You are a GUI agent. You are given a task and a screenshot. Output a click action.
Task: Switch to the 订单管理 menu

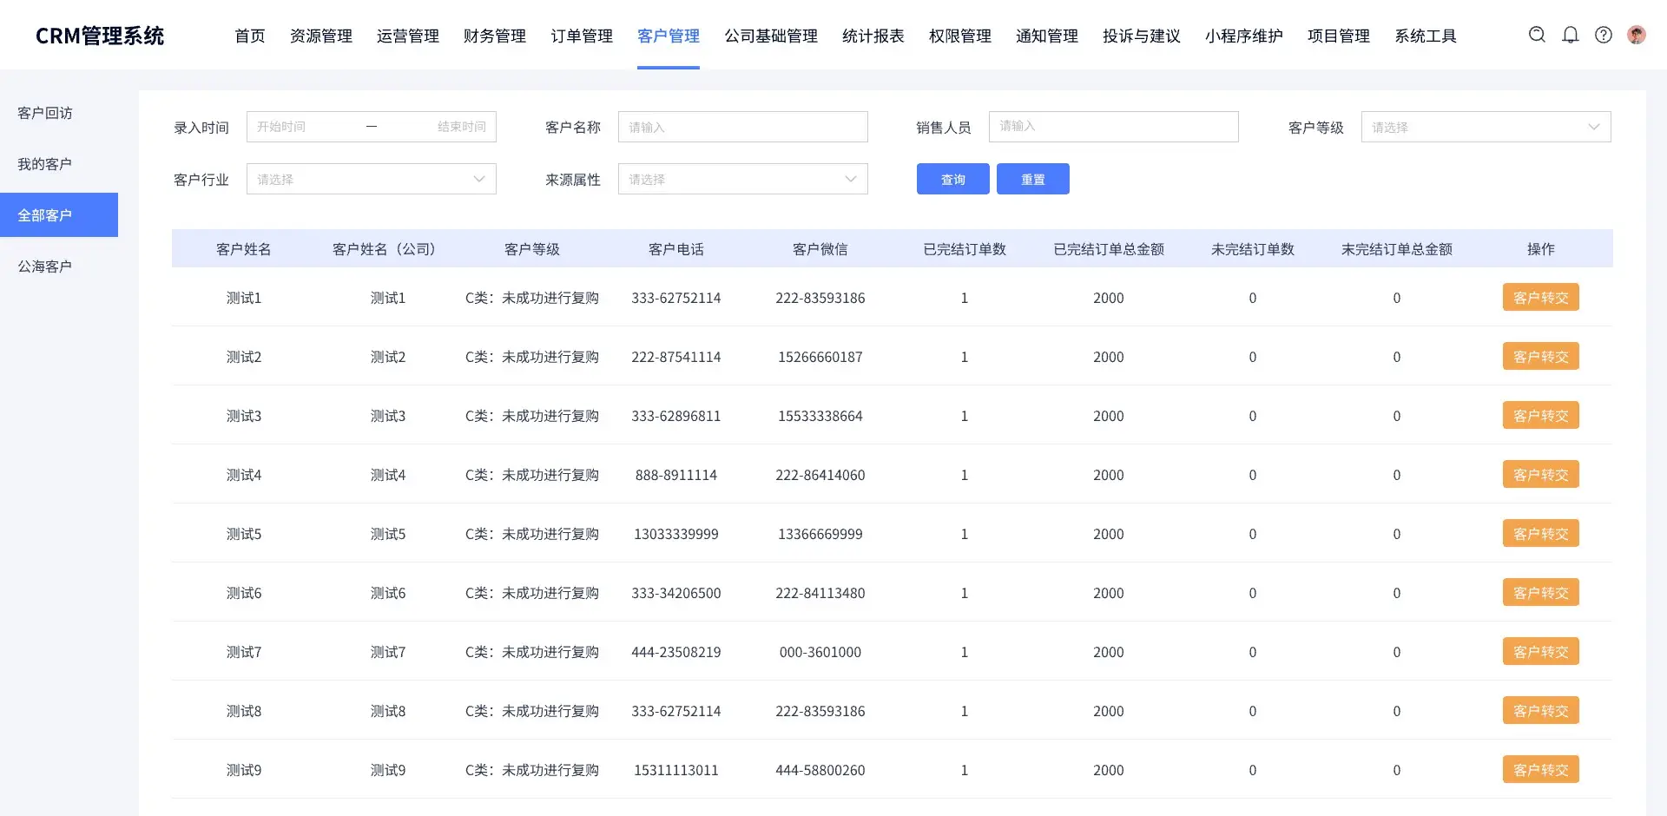(582, 36)
